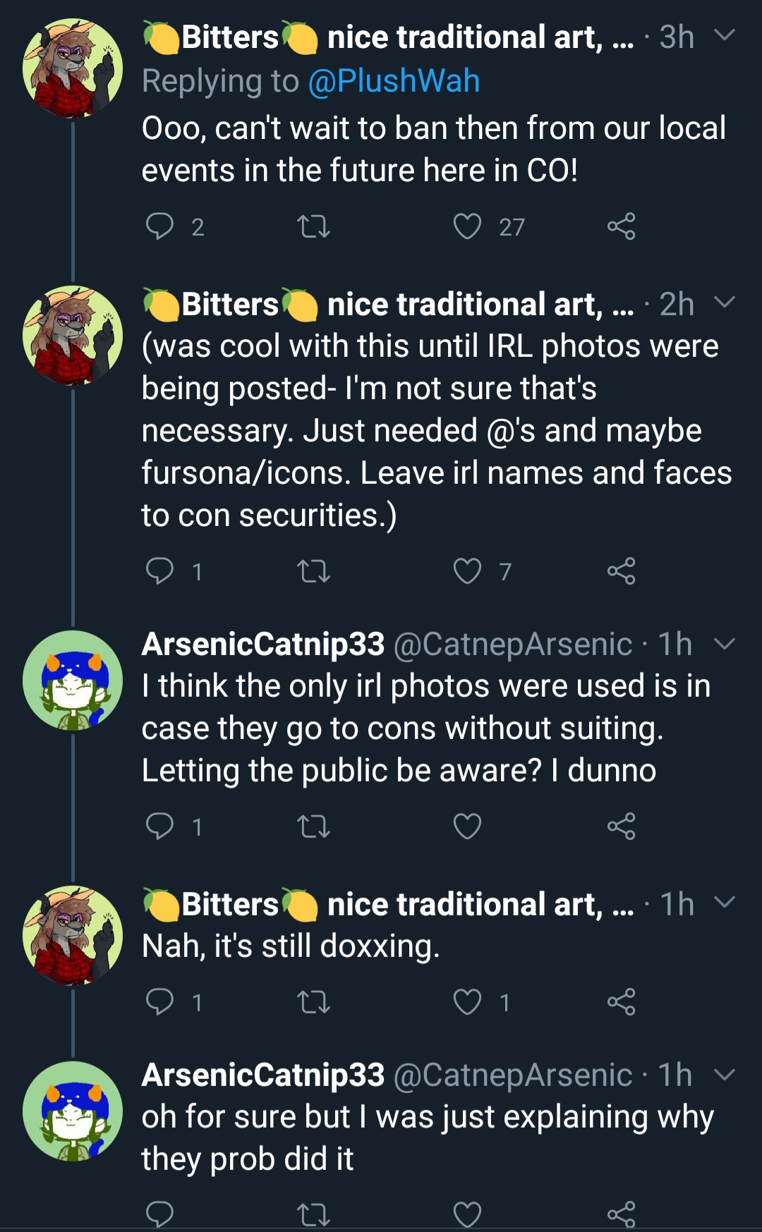Share the 'Nah, it's still doxxing' tweet
Image resolution: width=762 pixels, height=1232 pixels.
(x=621, y=1002)
